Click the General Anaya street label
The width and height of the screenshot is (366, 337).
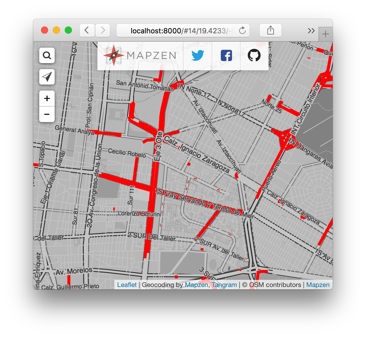pos(75,130)
